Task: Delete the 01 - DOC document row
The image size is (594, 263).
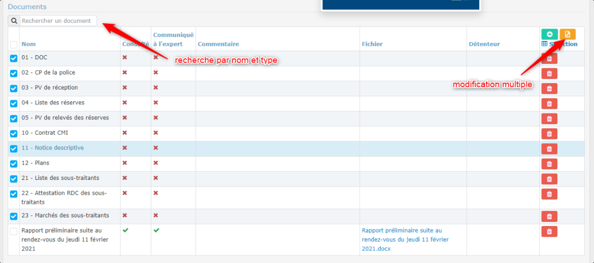Action: [x=549, y=59]
